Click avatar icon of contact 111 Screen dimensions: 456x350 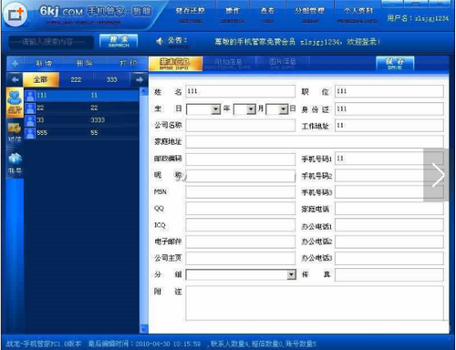(30, 96)
